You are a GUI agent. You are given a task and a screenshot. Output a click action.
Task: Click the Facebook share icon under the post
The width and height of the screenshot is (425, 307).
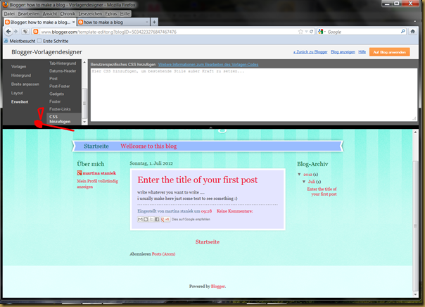pyautogui.click(x=157, y=219)
